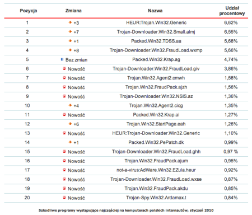
Task: Click the 4,74% percentage value
Action: 231,59
